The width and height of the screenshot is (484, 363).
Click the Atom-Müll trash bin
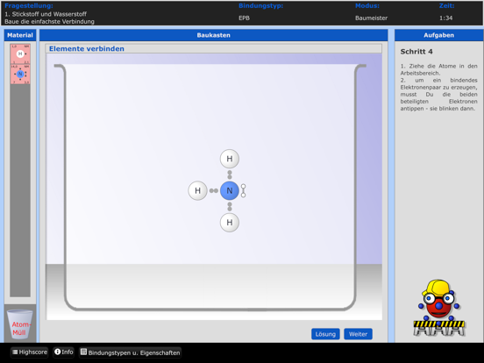(20, 324)
